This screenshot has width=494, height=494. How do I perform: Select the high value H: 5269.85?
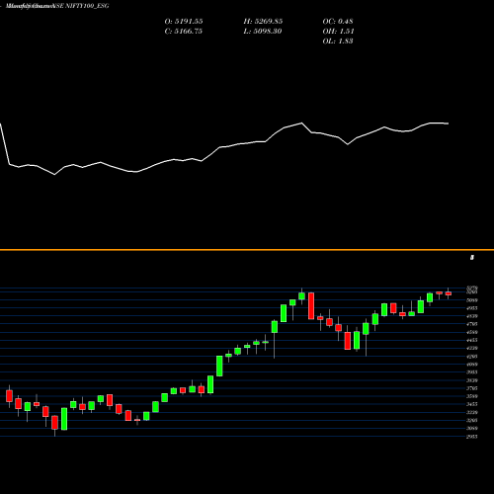pyautogui.click(x=263, y=22)
